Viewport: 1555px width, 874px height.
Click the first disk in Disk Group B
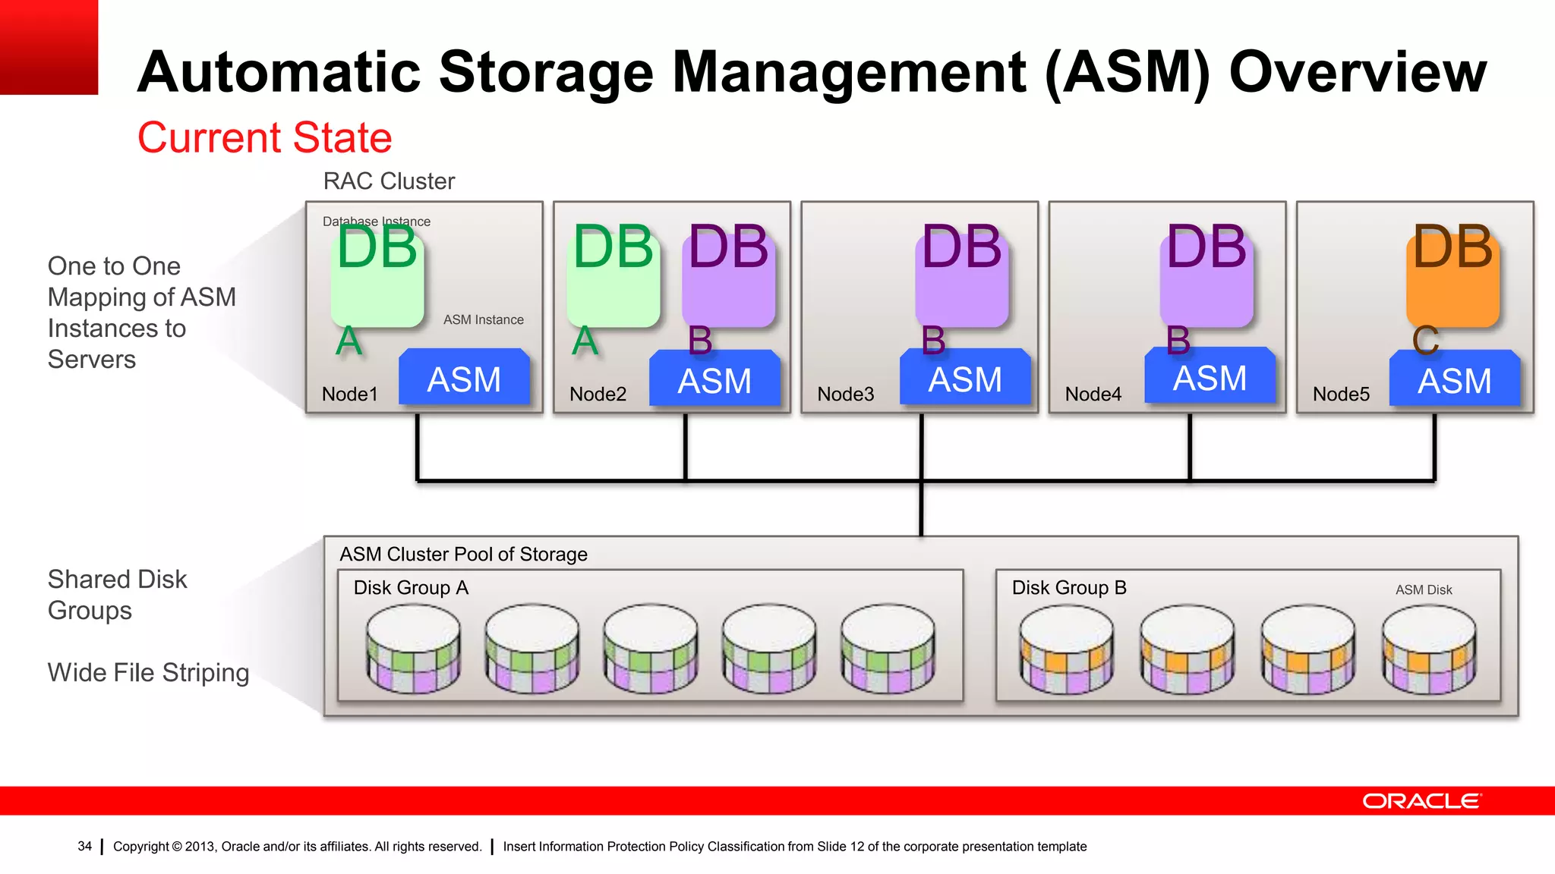pyautogui.click(x=1067, y=649)
